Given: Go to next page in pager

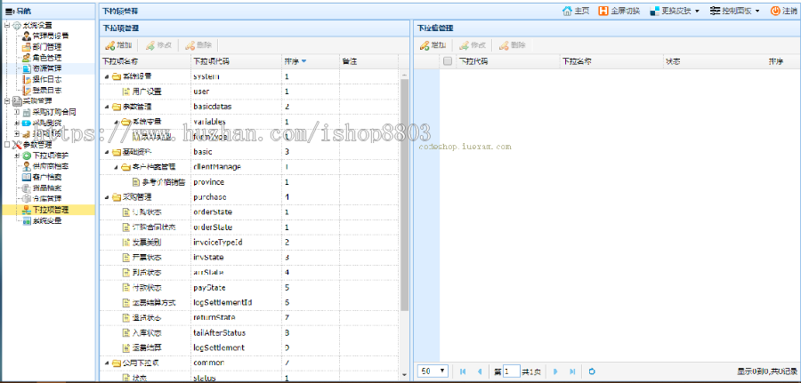Looking at the screenshot, I should click(x=555, y=371).
